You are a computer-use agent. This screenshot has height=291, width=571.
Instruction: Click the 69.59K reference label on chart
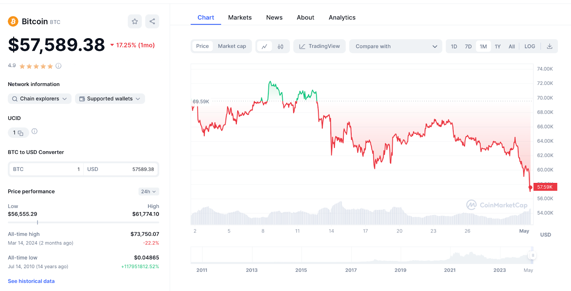click(x=201, y=102)
